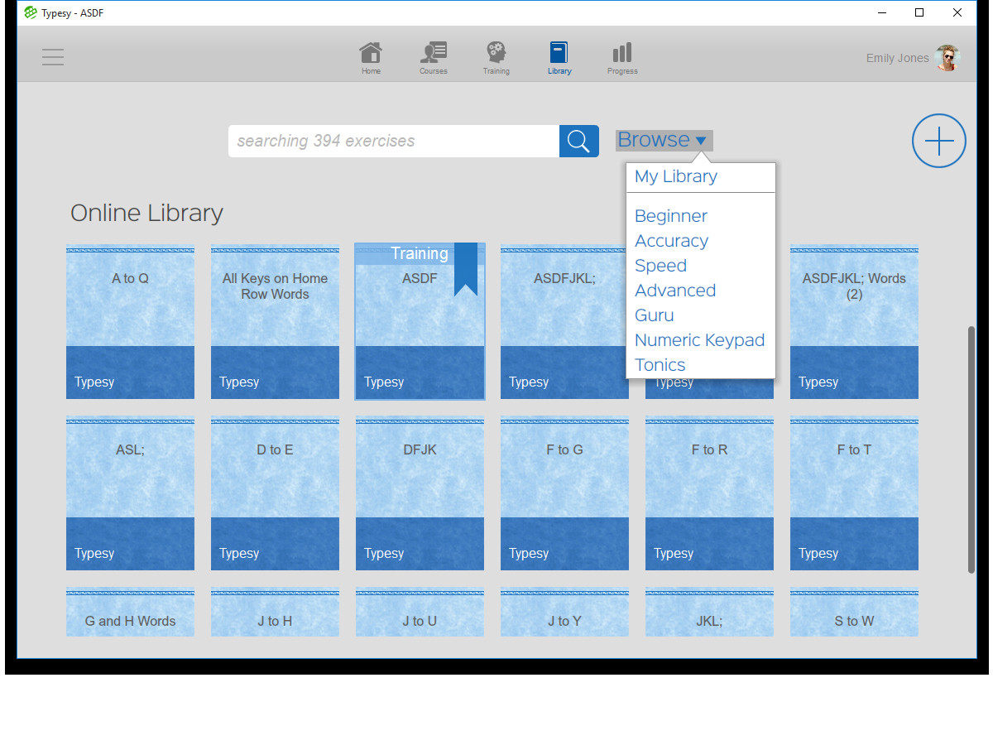Choose My Library from Browse menu
Viewport: 993px width, 745px height.
(x=676, y=176)
